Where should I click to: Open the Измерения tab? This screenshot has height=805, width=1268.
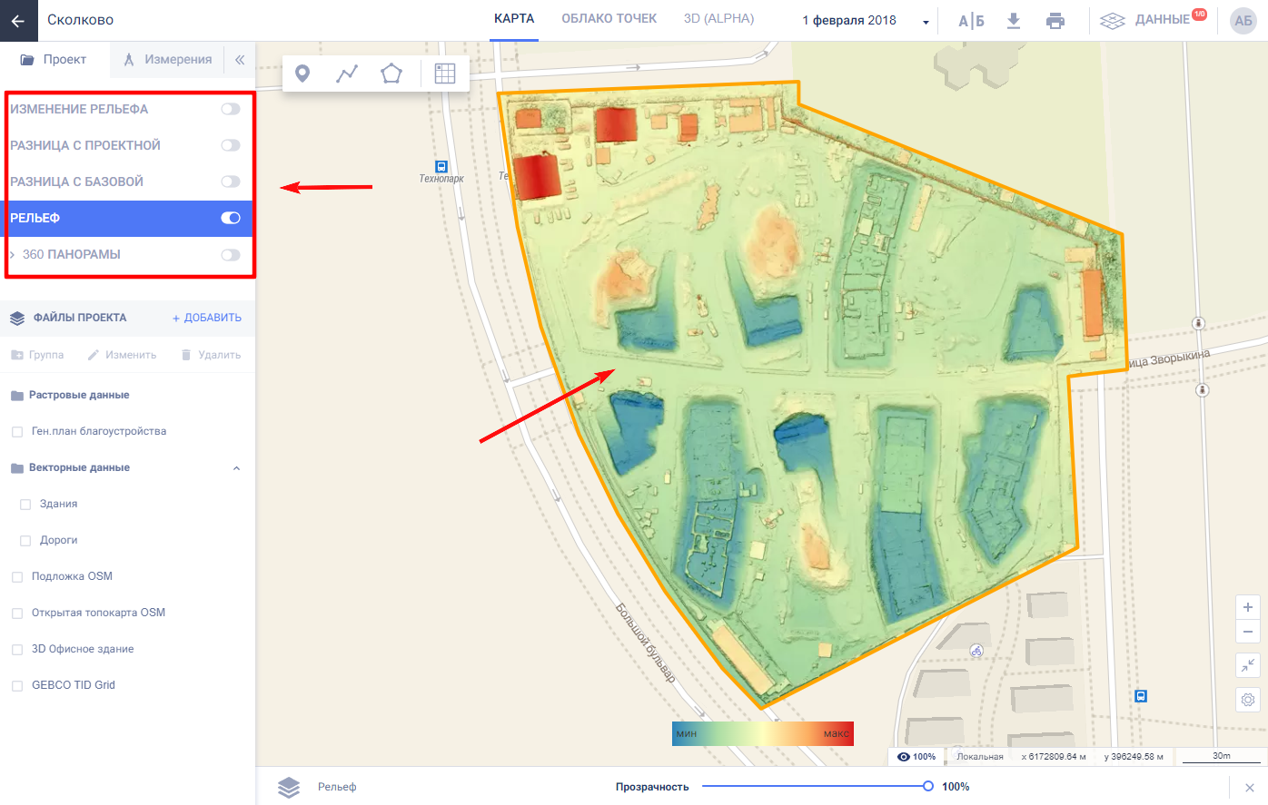(168, 60)
